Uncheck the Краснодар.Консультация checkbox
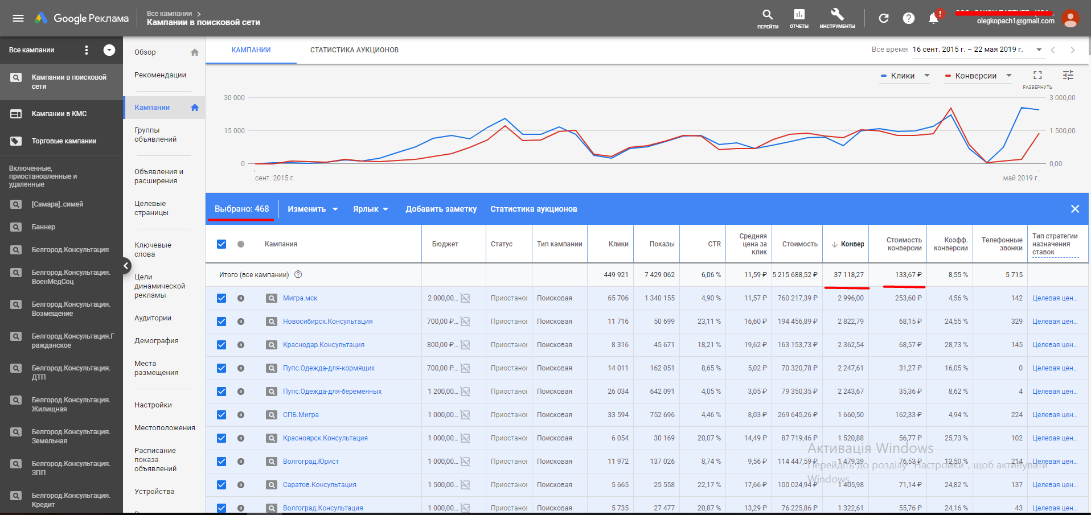Viewport: 1091px width, 515px height. (222, 345)
